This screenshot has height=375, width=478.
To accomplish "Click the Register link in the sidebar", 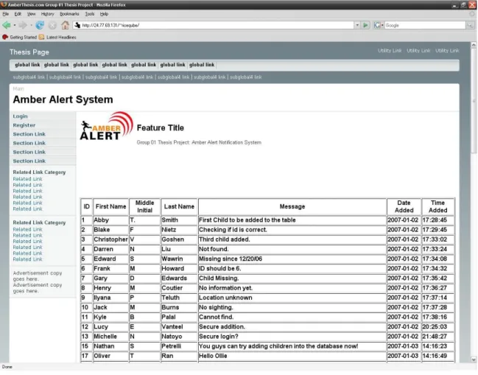I will [x=24, y=125].
